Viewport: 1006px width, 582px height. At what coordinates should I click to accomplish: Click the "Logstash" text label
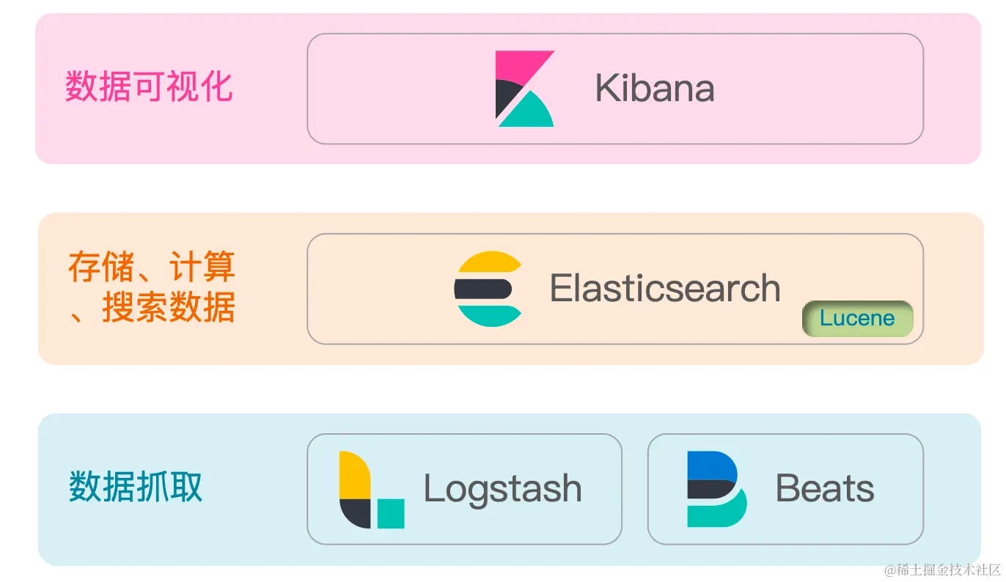click(x=502, y=489)
